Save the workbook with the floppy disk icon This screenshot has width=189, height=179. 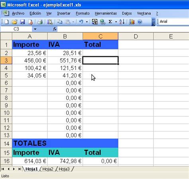pyautogui.click(x=22, y=22)
